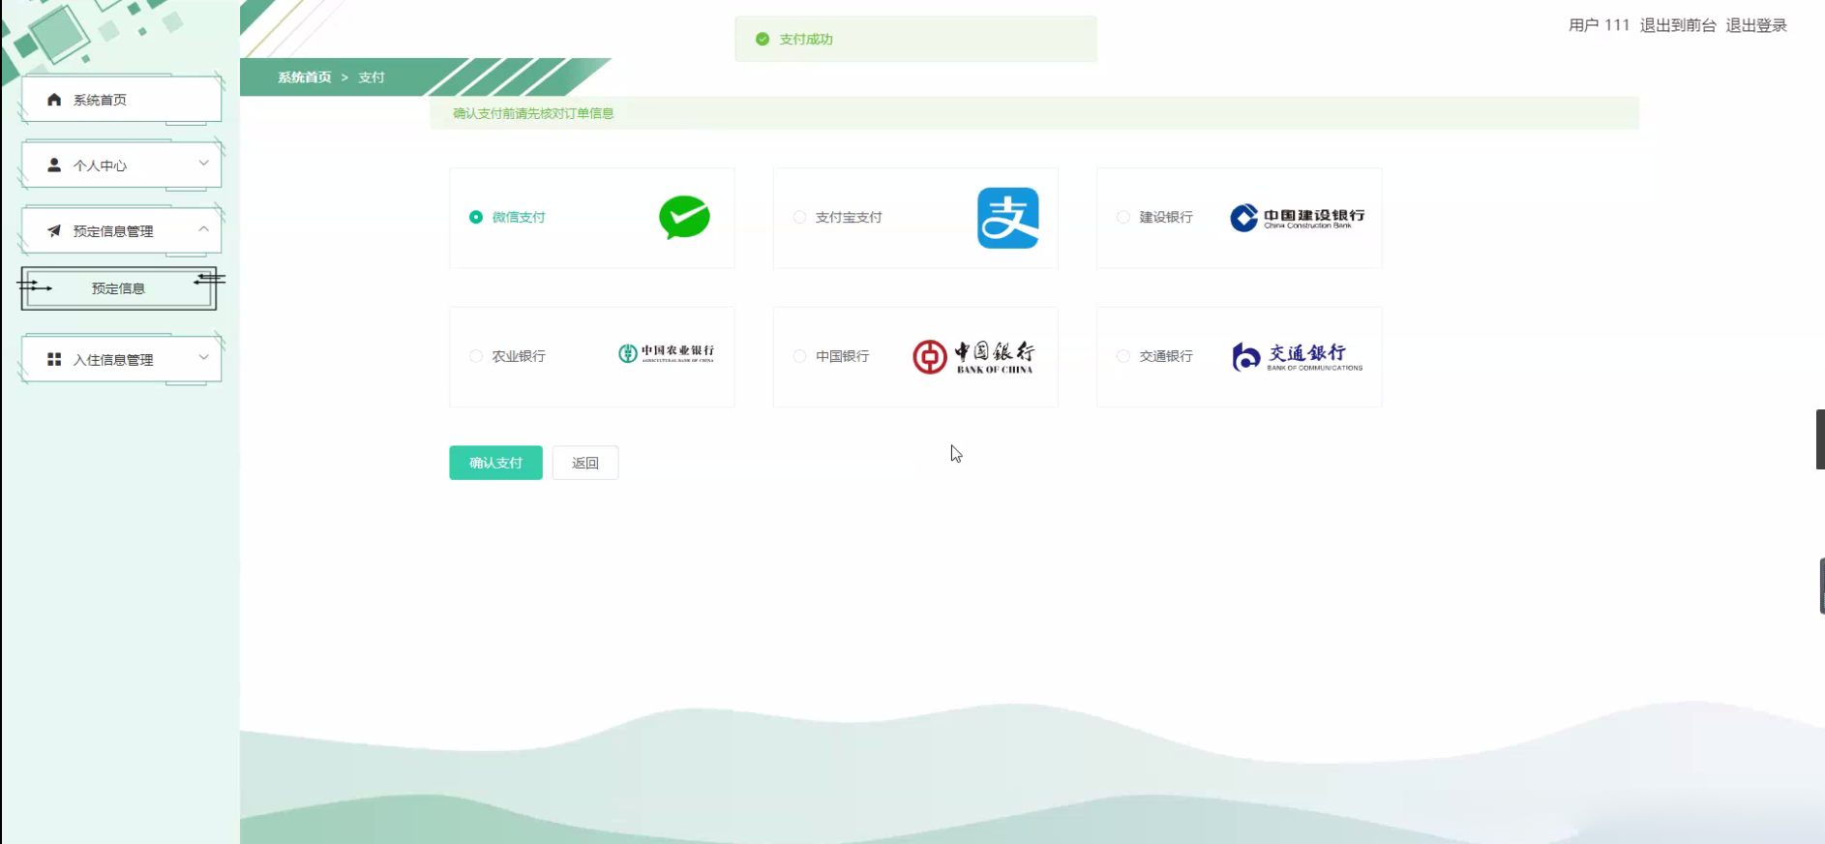Open 系统首页 in the sidebar
This screenshot has height=844, width=1825.
pyautogui.click(x=121, y=100)
